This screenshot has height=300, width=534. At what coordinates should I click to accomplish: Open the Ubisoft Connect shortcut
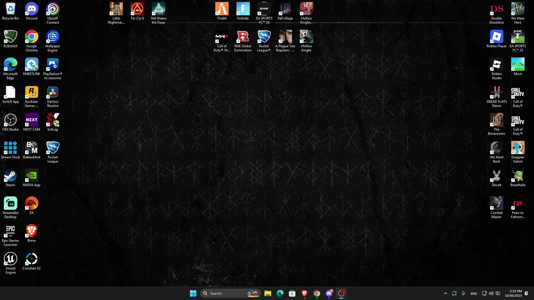[53, 14]
